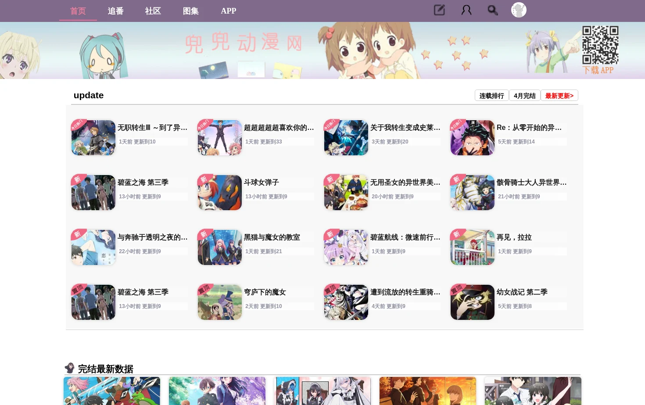
Task: Click title 骸骨骑士大人异世界...
Action: (531, 183)
